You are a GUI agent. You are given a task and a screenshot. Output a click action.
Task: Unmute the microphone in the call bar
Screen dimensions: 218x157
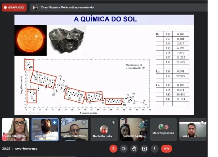[113, 149]
